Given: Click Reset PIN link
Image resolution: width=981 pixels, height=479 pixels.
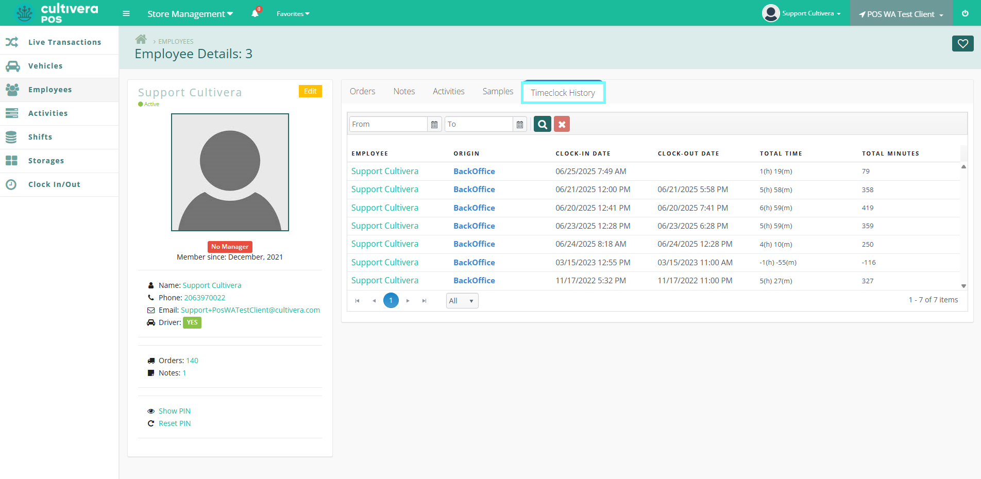Looking at the screenshot, I should coord(175,423).
